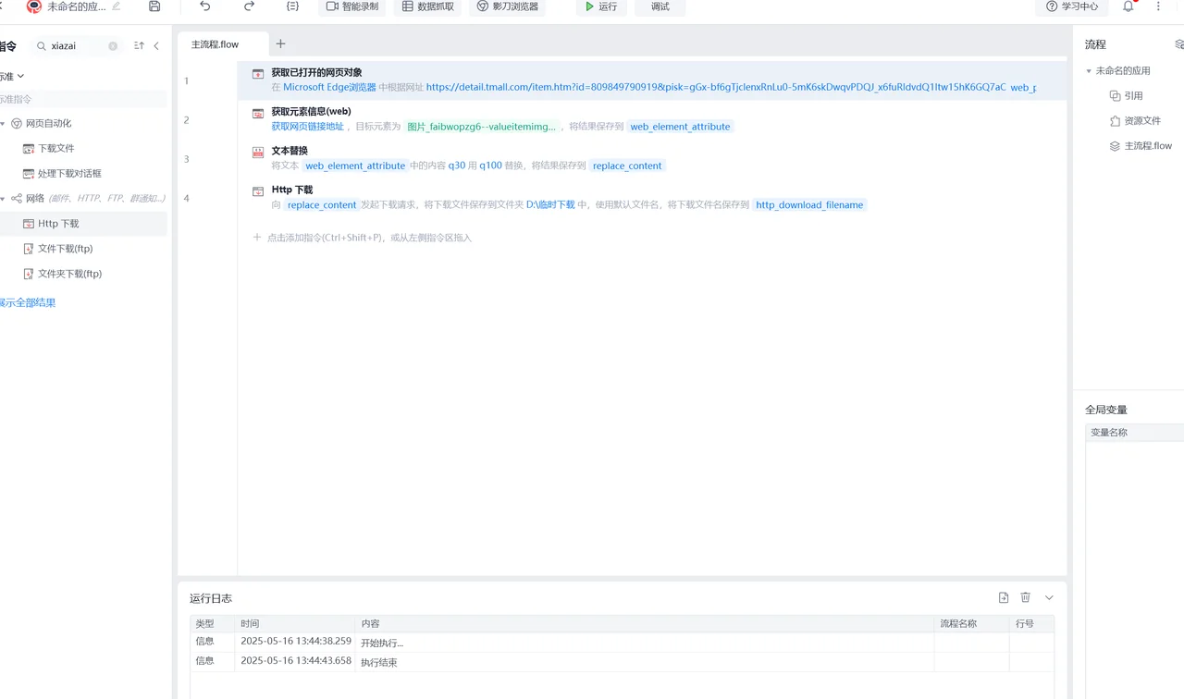The height and width of the screenshot is (699, 1184).
Task: Click the 时间 column header in run log
Action: point(294,624)
